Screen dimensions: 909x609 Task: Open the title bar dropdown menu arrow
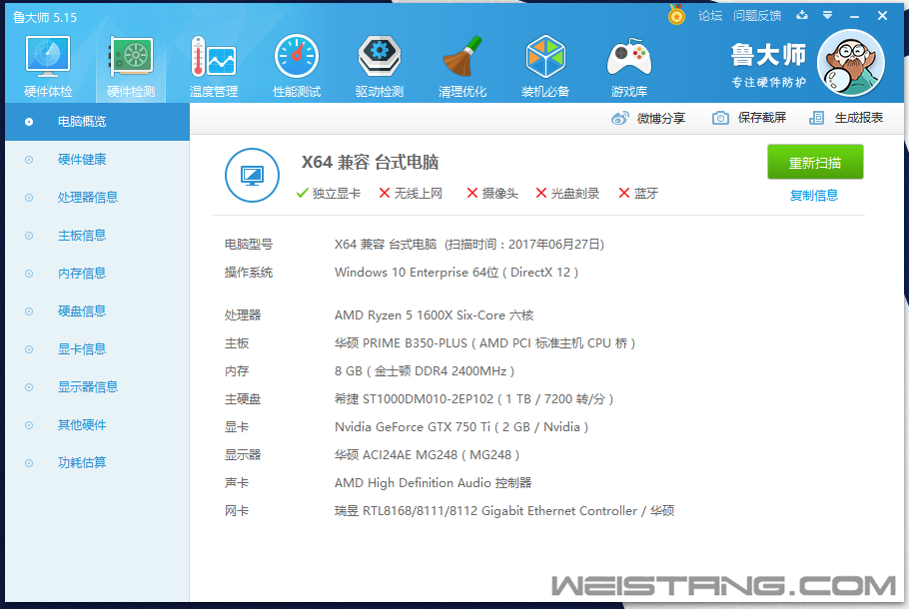pos(828,16)
